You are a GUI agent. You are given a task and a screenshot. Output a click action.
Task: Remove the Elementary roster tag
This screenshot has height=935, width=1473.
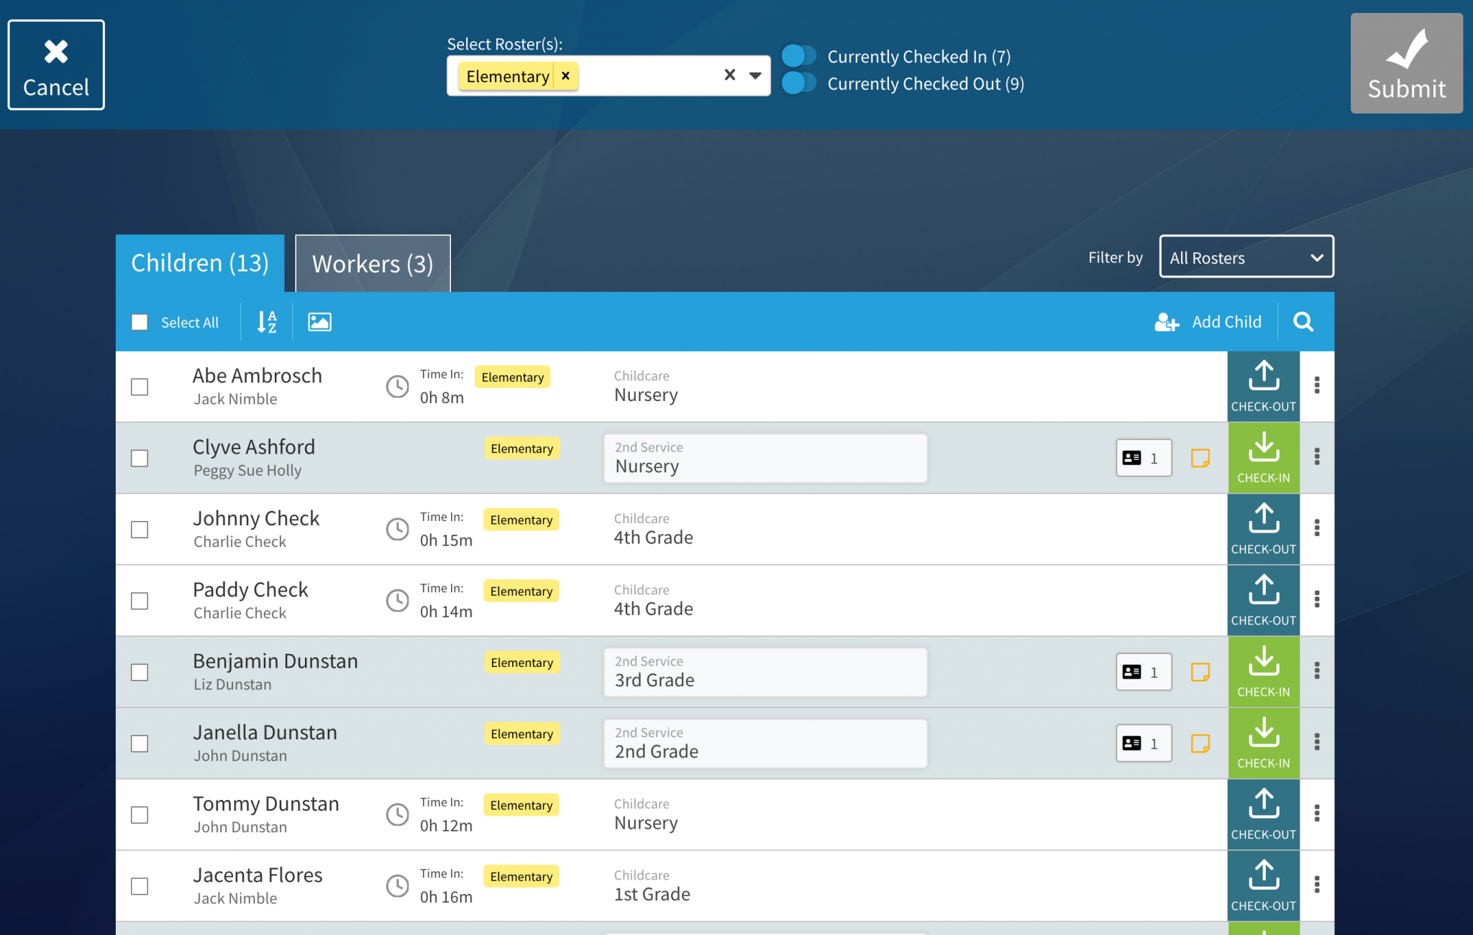pos(566,75)
